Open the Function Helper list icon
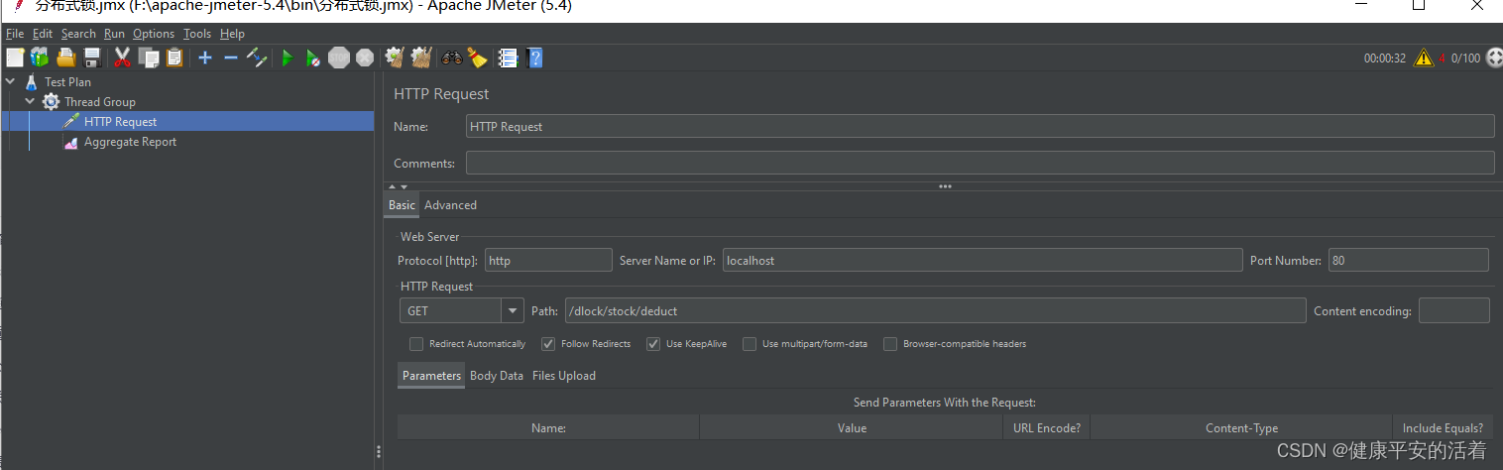This screenshot has width=1503, height=470. point(509,58)
